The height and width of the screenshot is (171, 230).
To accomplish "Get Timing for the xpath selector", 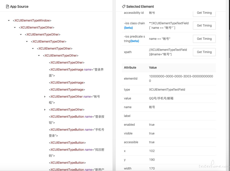I will tap(204, 52).
